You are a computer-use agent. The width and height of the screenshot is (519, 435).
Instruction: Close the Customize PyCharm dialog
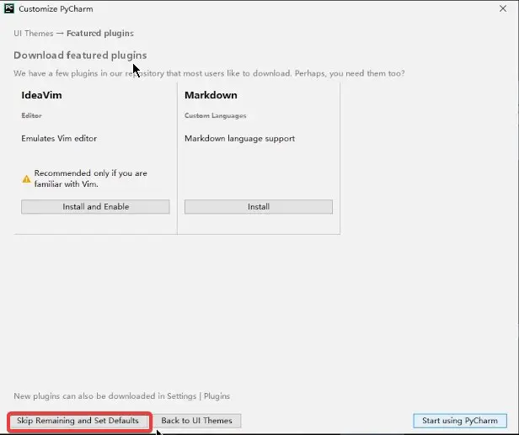503,8
